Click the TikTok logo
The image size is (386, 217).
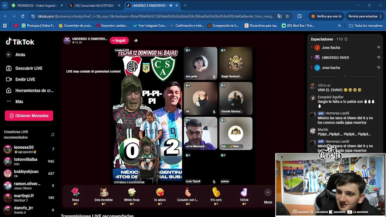20,42
